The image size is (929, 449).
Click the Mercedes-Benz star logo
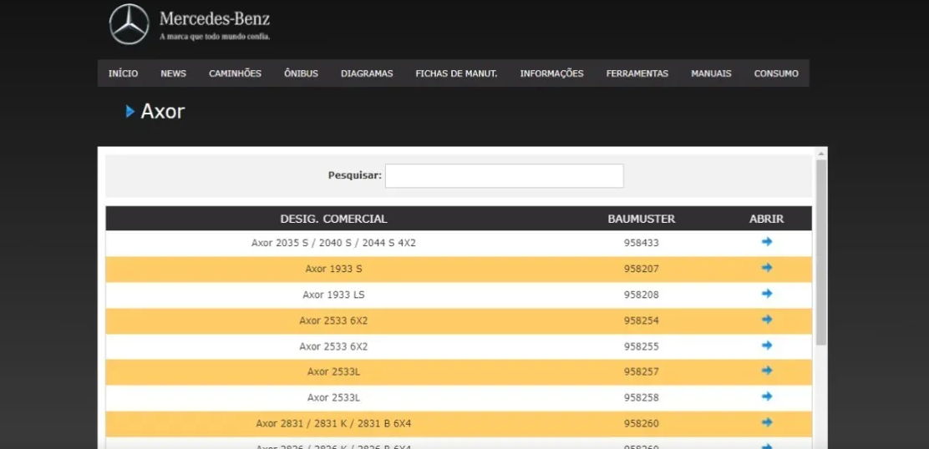click(x=129, y=24)
